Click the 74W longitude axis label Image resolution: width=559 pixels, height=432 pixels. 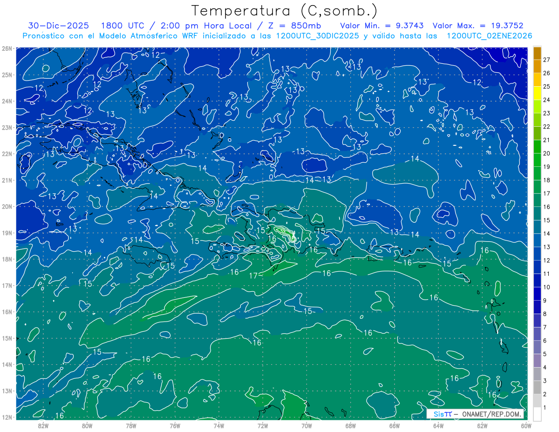[219, 425]
